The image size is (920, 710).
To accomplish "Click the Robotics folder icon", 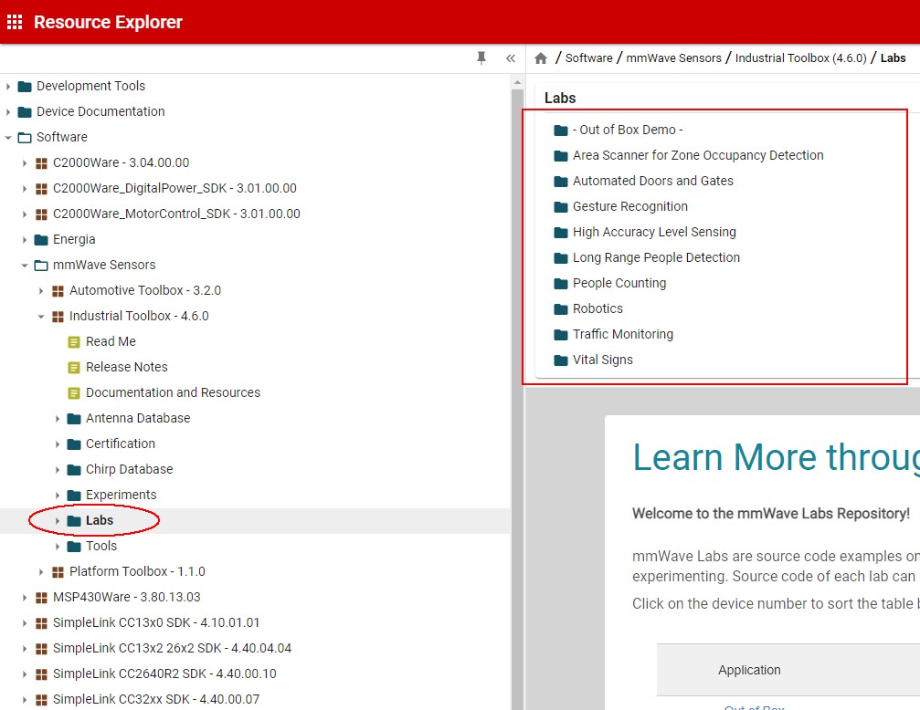I will click(x=561, y=309).
